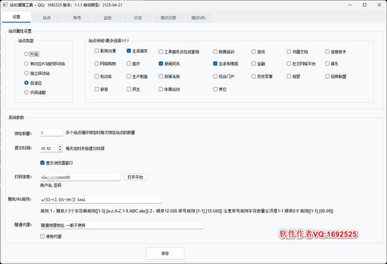This screenshot has height=264, width=387.
Task: Choose 独立移动站 site type
Action: click(26, 73)
